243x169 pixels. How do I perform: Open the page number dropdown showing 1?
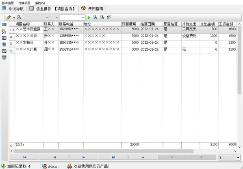click(238, 158)
